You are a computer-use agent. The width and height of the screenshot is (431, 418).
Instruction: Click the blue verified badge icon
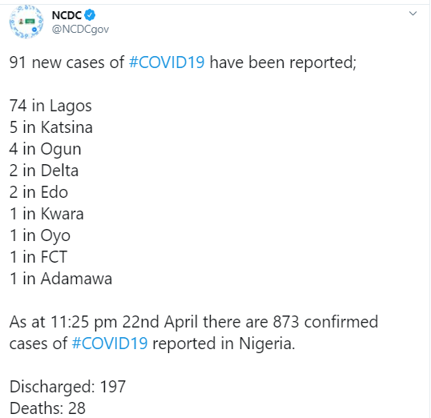pyautogui.click(x=90, y=15)
